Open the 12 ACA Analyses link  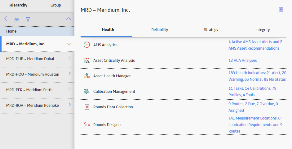(243, 61)
